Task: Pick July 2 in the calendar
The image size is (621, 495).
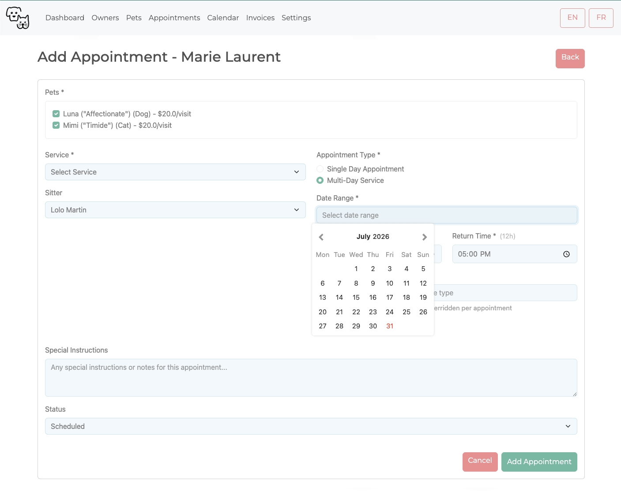Action: [373, 269]
